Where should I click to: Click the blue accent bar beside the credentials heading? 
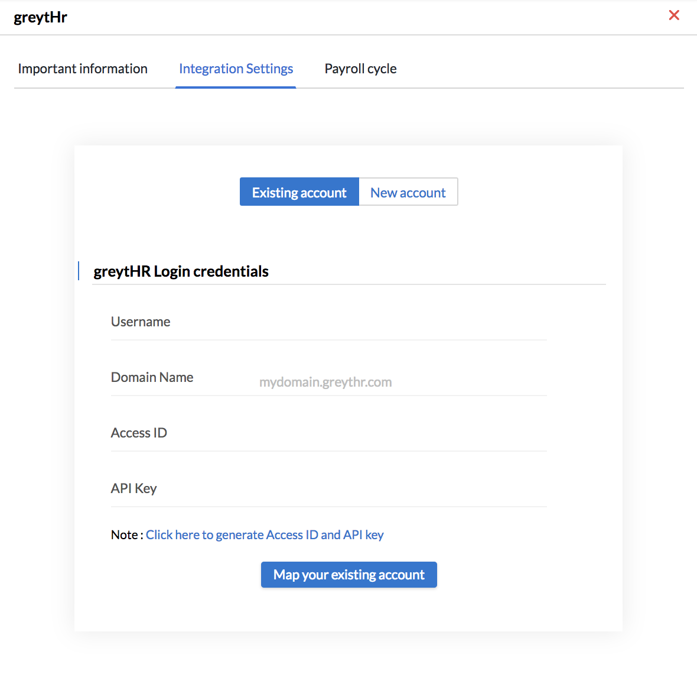(79, 271)
